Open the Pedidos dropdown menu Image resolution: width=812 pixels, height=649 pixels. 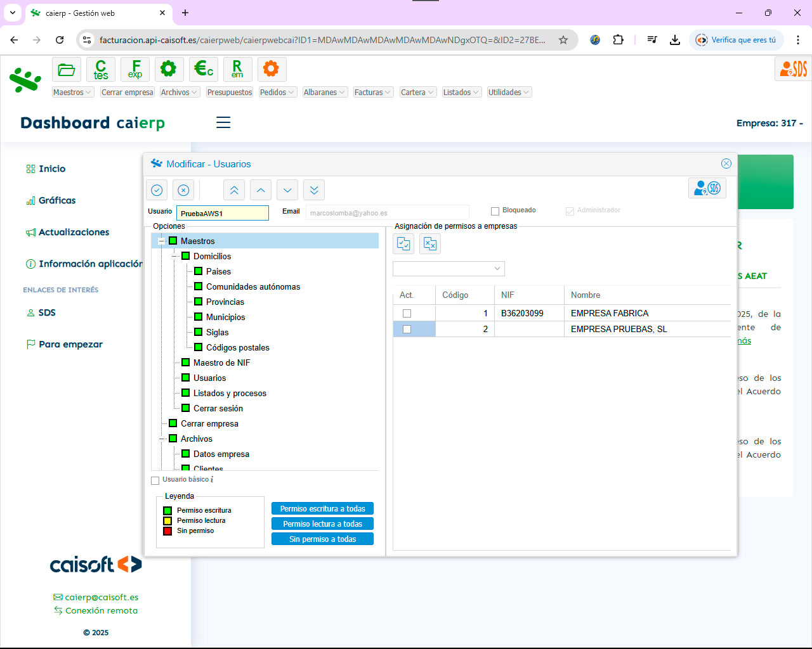(277, 93)
